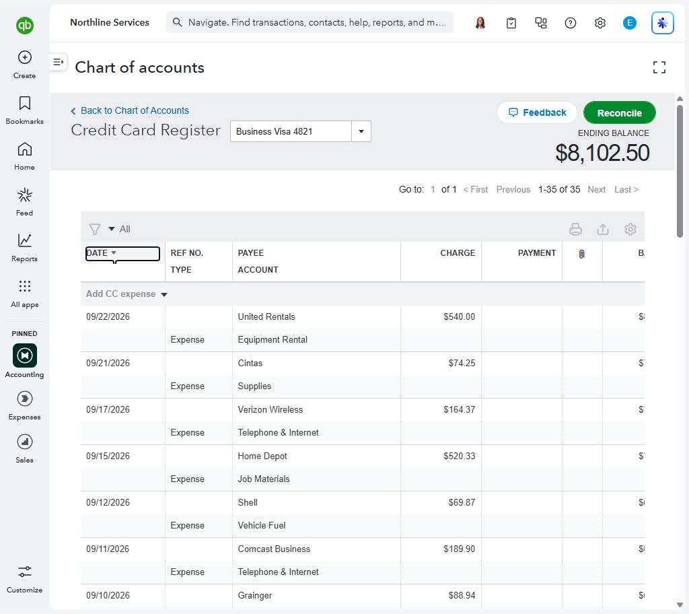
Task: Select the Comcast Business transaction
Action: [363, 561]
